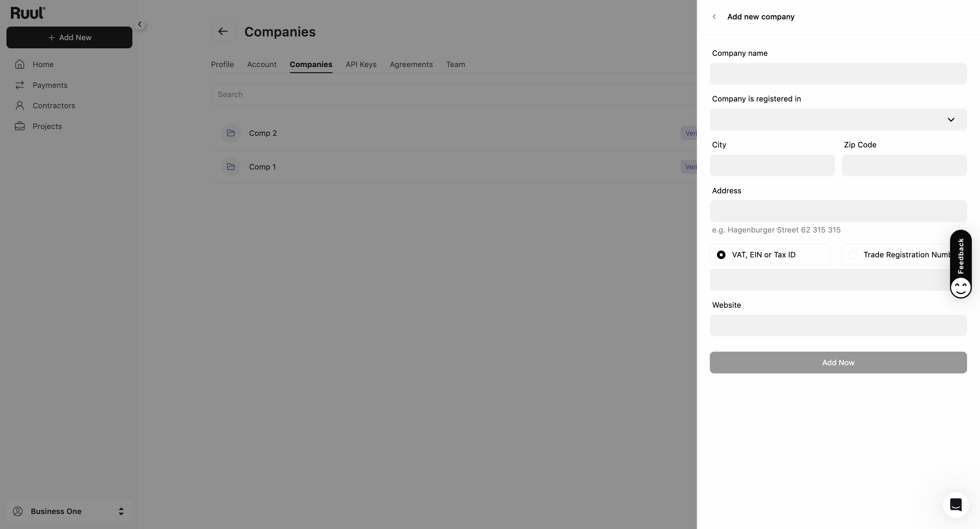Screen dimensions: 980x529
Task: Switch to the Profile tab
Action: pos(223,64)
